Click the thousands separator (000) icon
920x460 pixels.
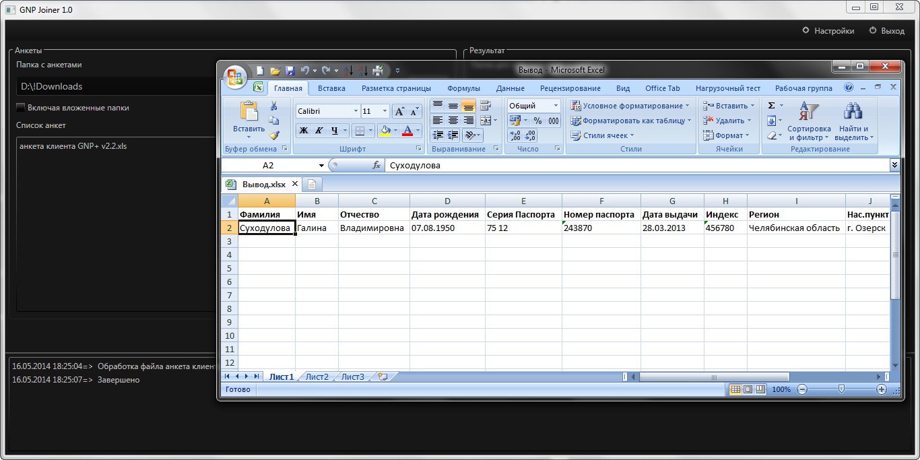(x=554, y=121)
